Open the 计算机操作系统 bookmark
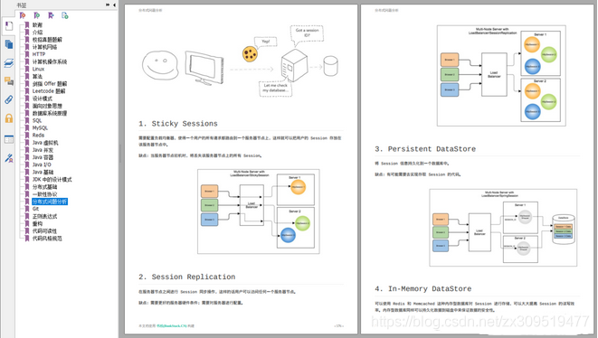 click(x=50, y=61)
